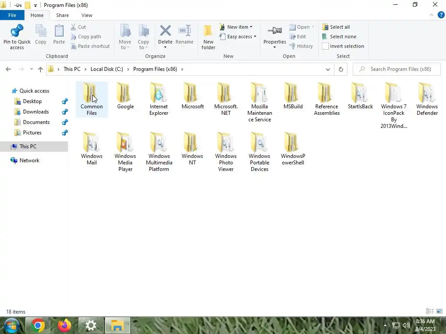Launch Chrome from the taskbar

38,325
